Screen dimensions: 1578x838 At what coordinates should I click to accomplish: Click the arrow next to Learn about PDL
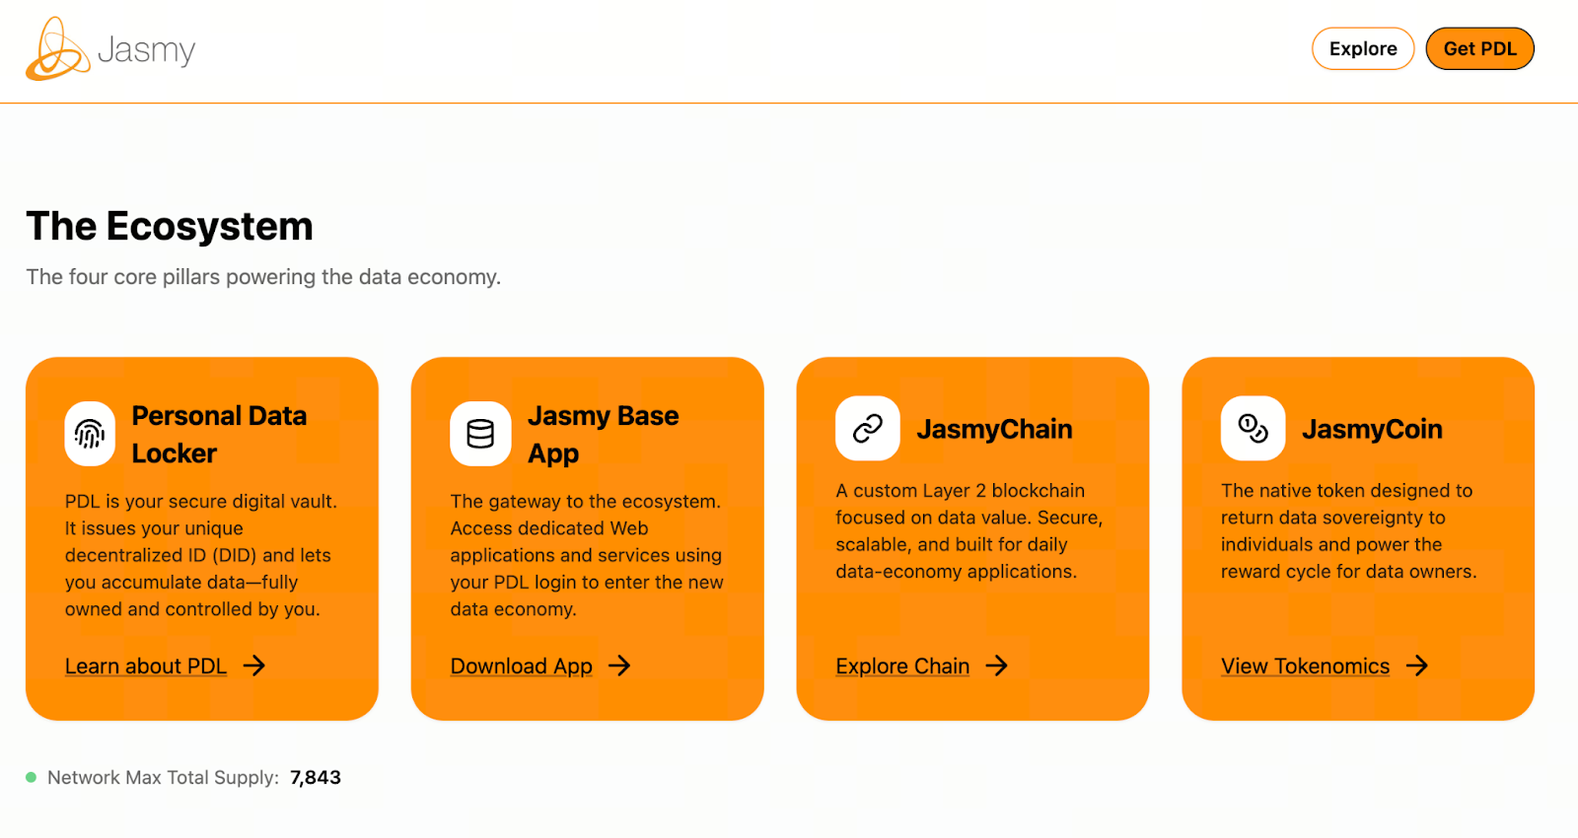[x=254, y=666]
